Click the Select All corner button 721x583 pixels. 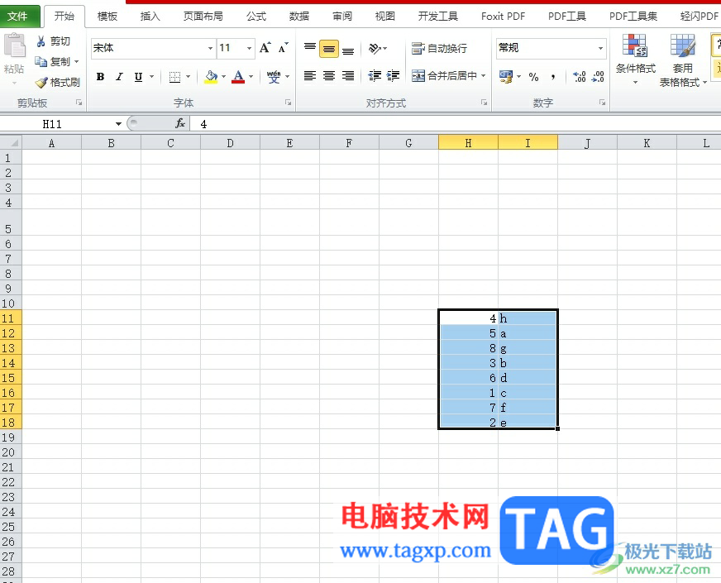(x=11, y=143)
